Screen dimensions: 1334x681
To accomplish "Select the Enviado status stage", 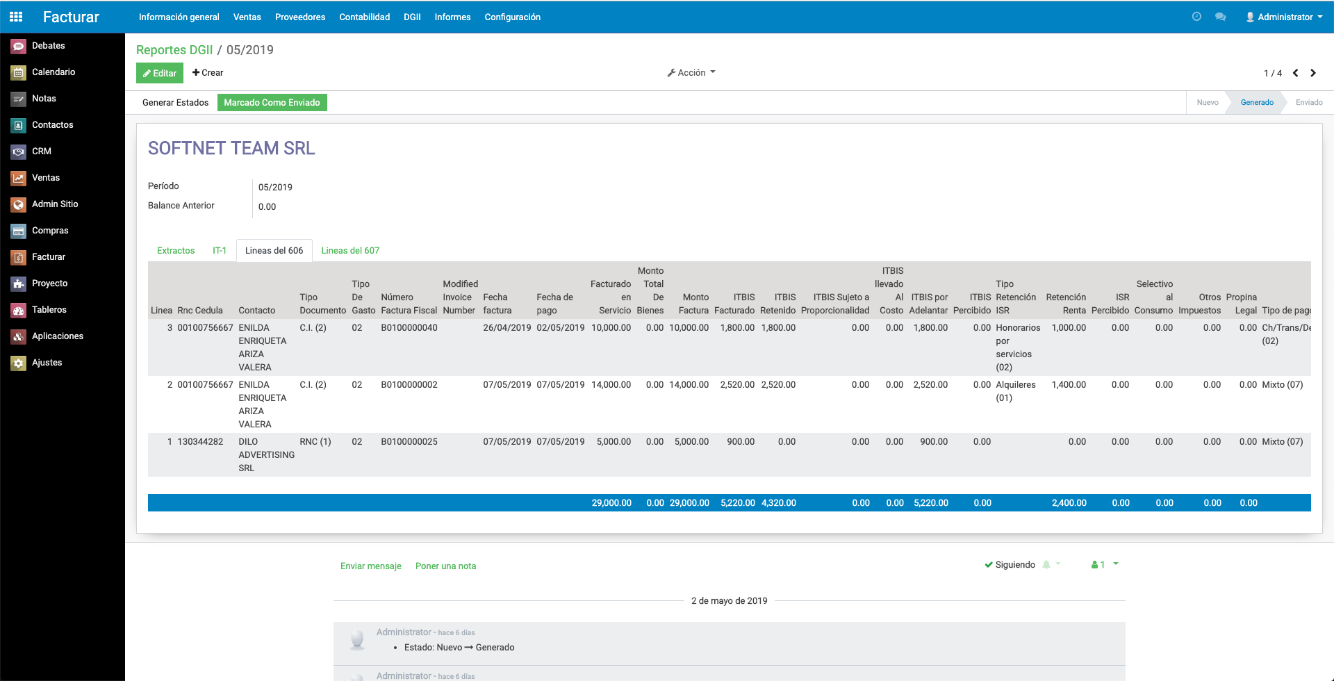I will (x=1309, y=103).
